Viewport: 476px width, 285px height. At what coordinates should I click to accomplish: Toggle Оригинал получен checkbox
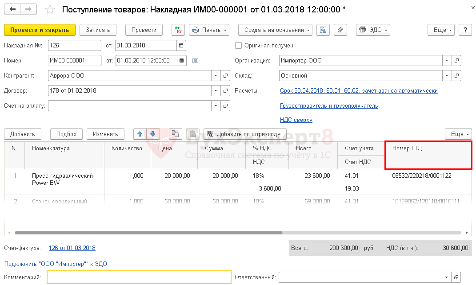pyautogui.click(x=239, y=46)
